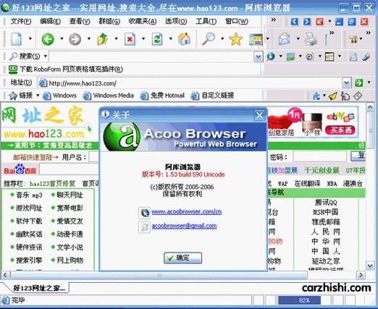Open the www.acoobrowser.com/cn link
This screenshot has height=309, width=378.
point(187,212)
